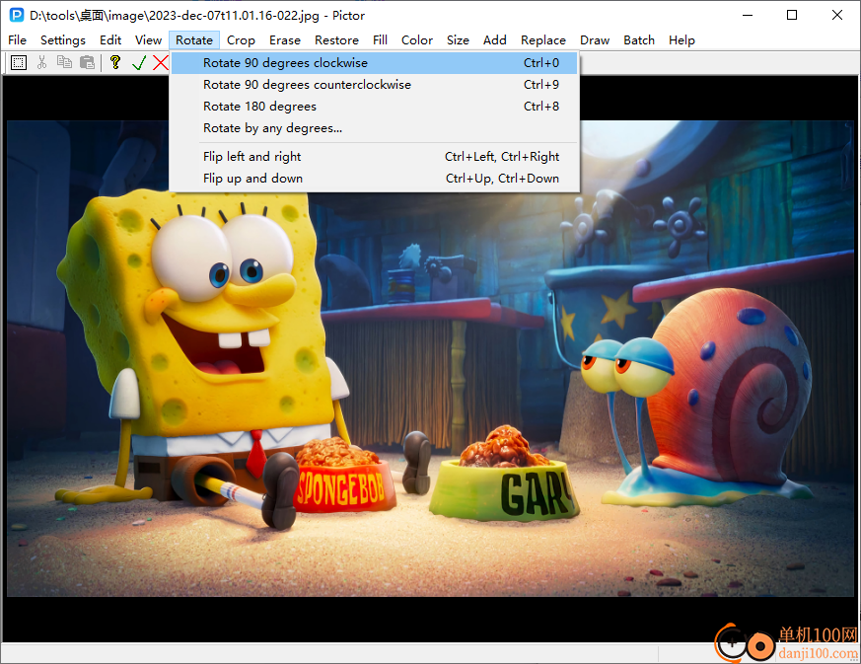Image resolution: width=861 pixels, height=664 pixels.
Task: Choose Rotate by any degrees...
Action: (374, 128)
